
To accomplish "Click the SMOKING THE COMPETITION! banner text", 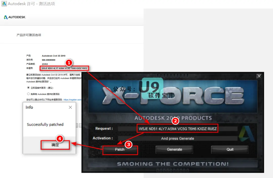I will (x=173, y=164).
